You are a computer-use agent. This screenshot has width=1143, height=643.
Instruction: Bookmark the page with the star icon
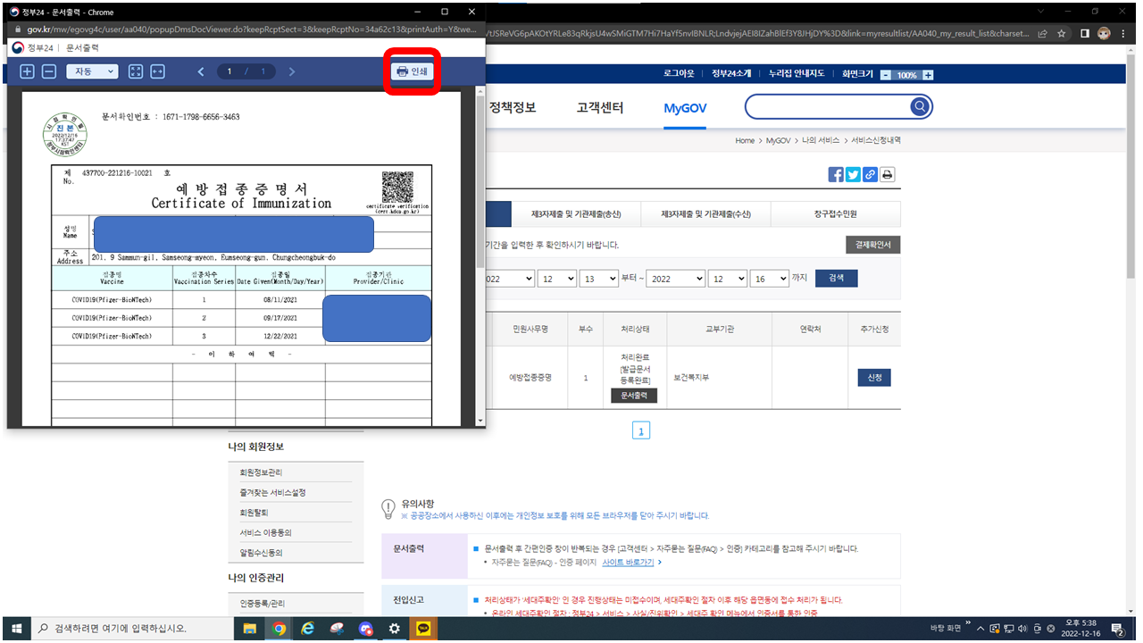click(x=1062, y=33)
